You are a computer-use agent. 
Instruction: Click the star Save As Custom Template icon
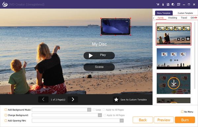tap(116, 100)
